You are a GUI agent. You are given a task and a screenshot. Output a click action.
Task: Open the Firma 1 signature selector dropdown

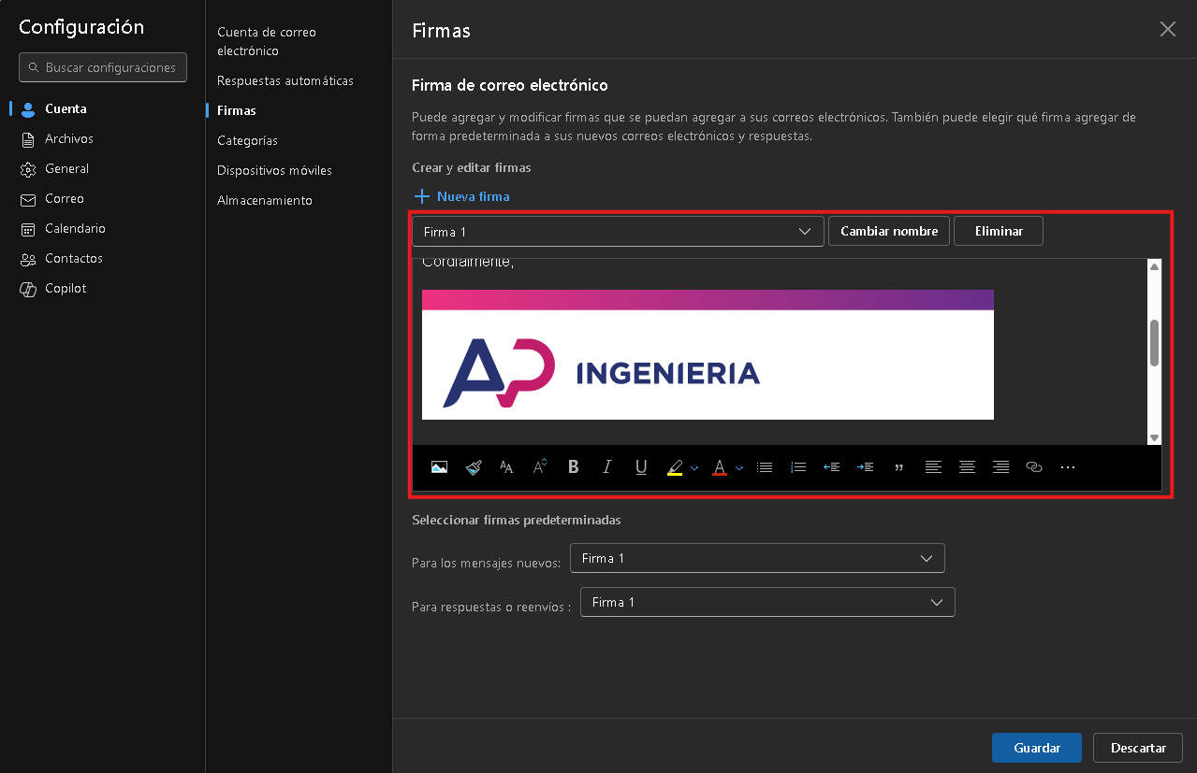pyautogui.click(x=618, y=232)
